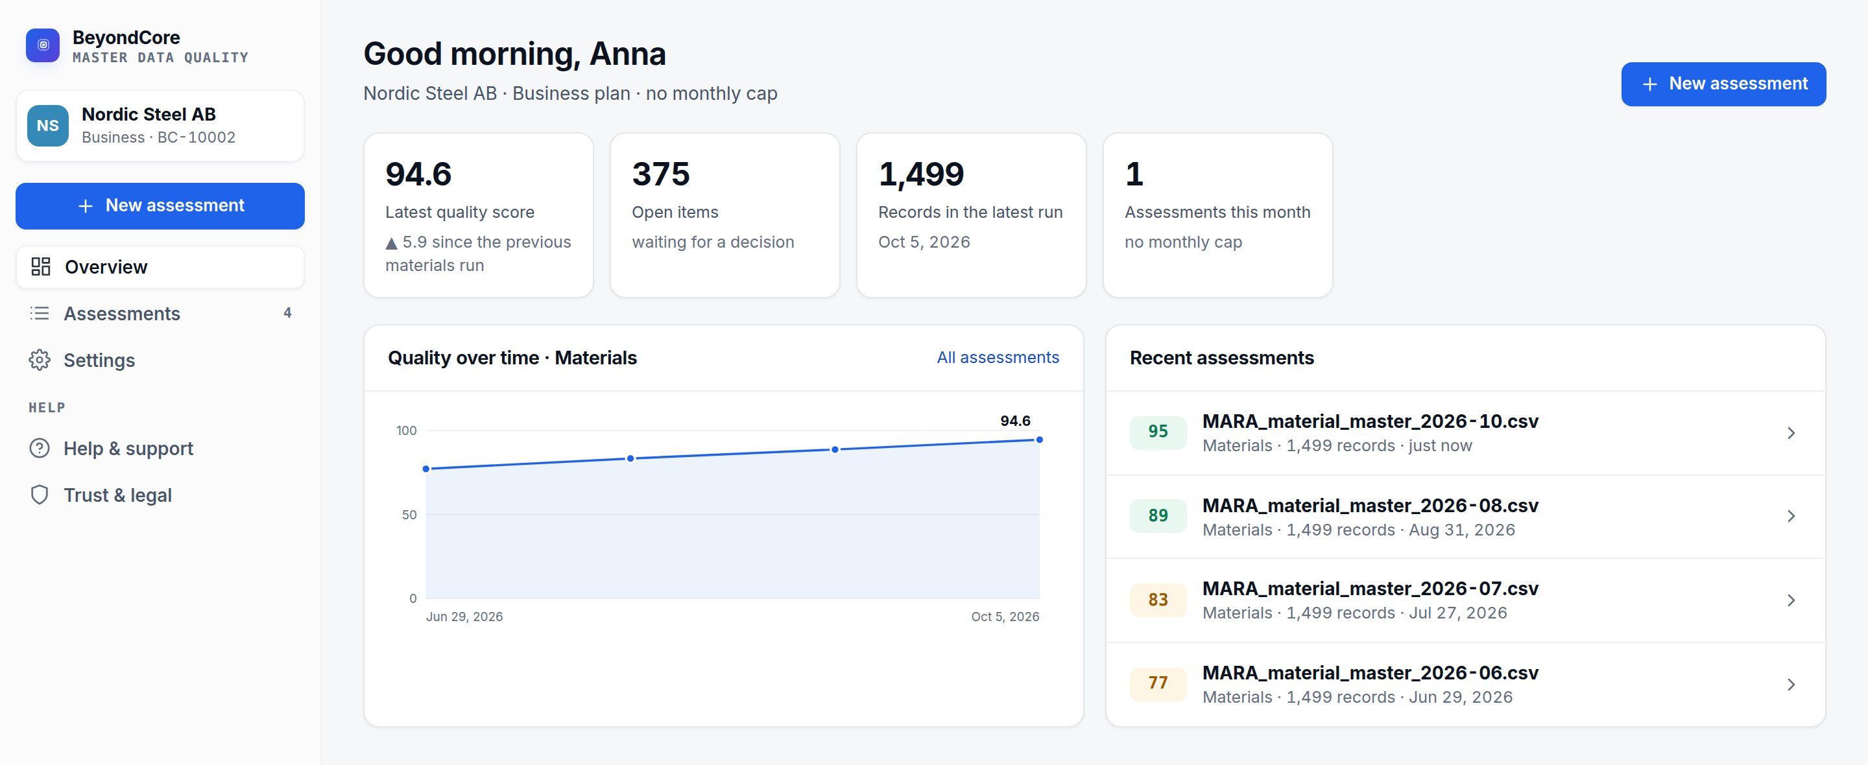The height and width of the screenshot is (765, 1868).
Task: Click the "Good morning, Anna" heading
Action: tap(514, 54)
